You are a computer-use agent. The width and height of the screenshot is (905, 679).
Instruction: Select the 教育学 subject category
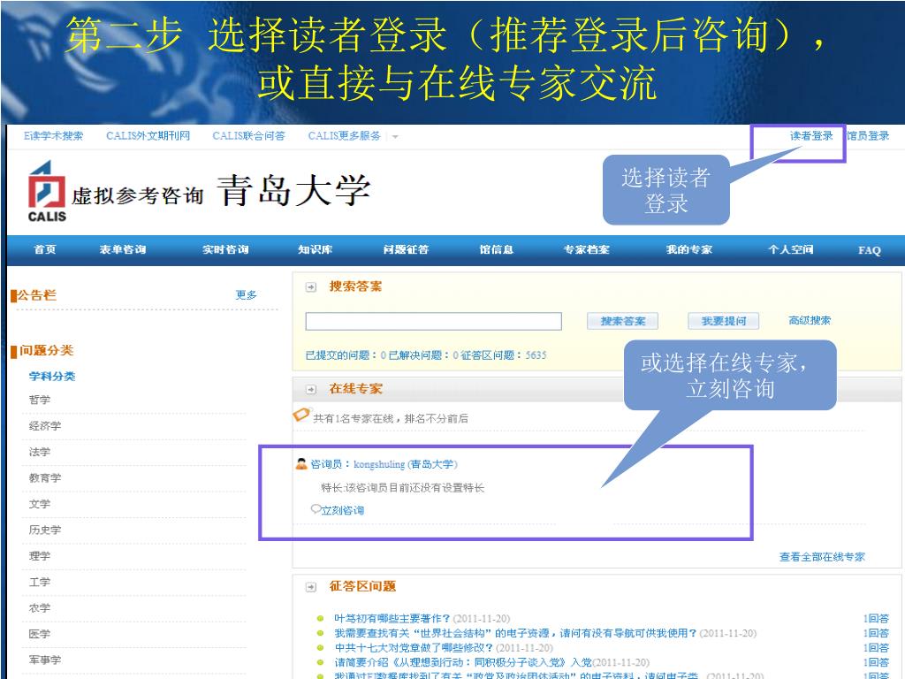pyautogui.click(x=45, y=477)
